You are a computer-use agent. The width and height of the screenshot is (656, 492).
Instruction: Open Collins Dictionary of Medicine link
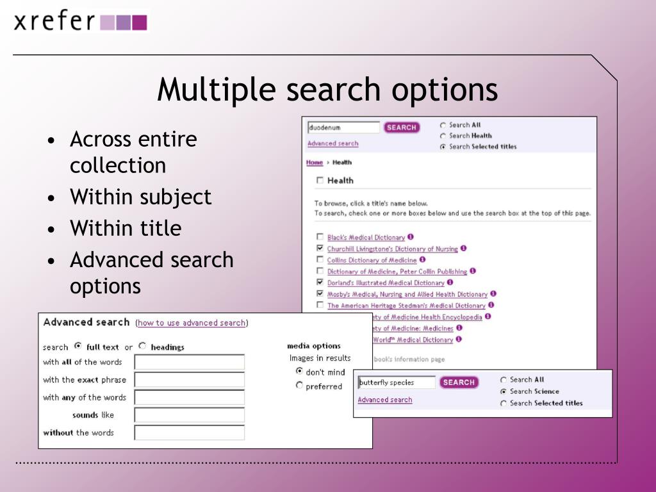[372, 260]
